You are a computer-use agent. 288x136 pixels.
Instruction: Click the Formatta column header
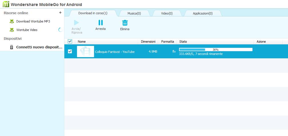pyautogui.click(x=168, y=42)
